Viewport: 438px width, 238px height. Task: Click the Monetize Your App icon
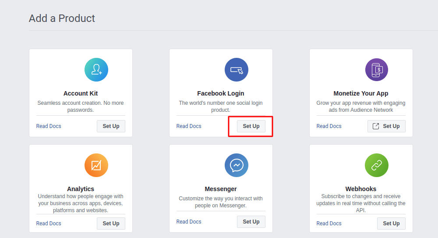point(377,70)
